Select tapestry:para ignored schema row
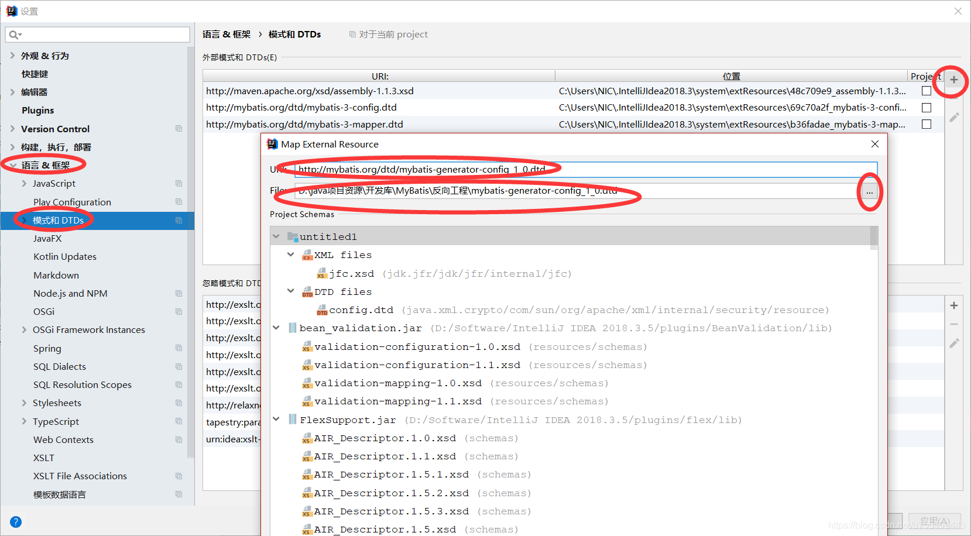Viewport: 971px width, 536px height. [233, 422]
